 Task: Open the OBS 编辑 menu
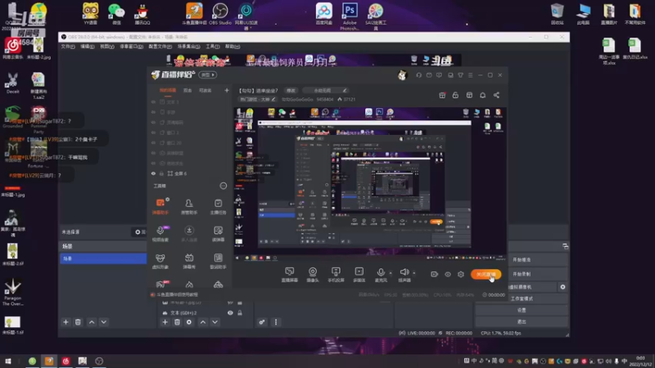click(88, 47)
